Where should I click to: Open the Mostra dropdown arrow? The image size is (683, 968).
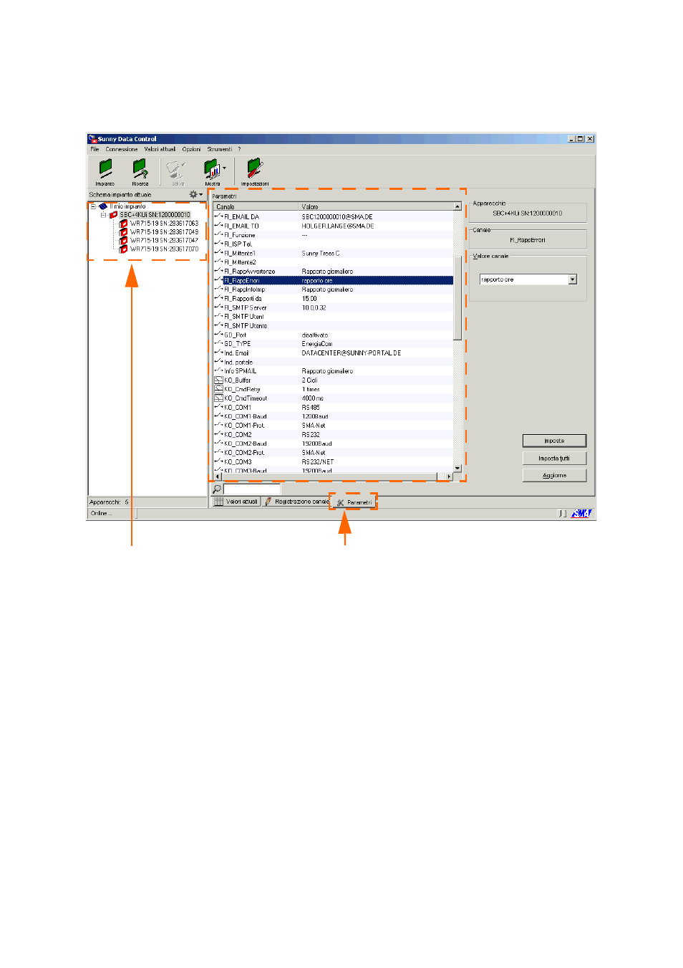[x=225, y=169]
